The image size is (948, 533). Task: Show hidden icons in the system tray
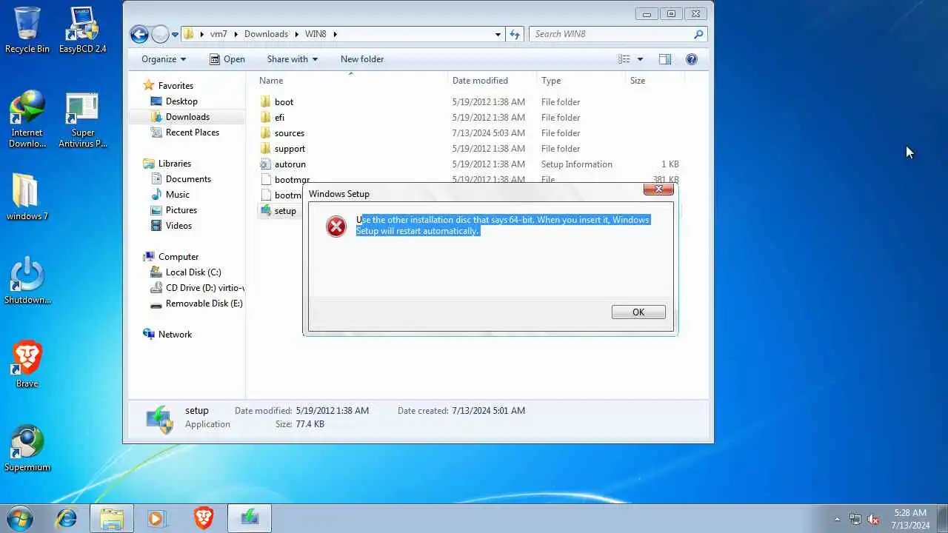[x=838, y=520]
